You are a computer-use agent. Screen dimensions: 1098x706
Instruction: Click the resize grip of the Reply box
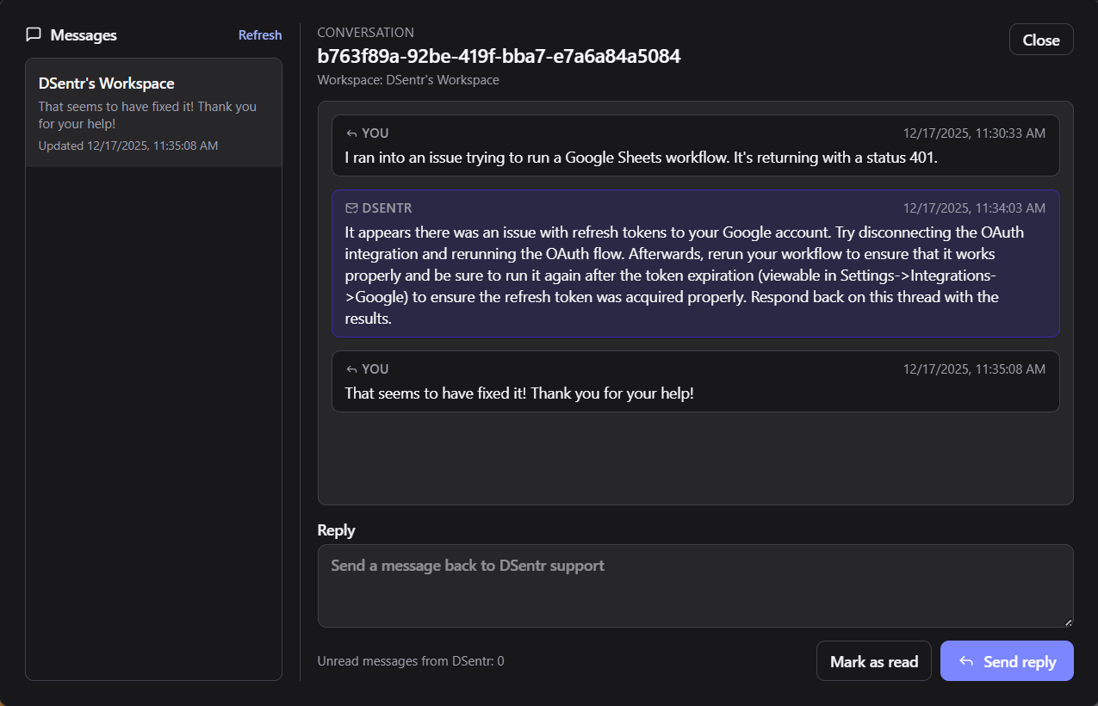click(1069, 622)
